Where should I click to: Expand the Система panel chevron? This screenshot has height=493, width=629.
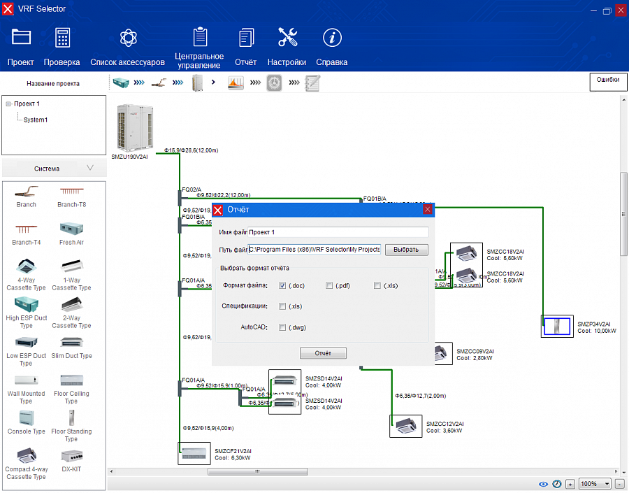coord(90,168)
